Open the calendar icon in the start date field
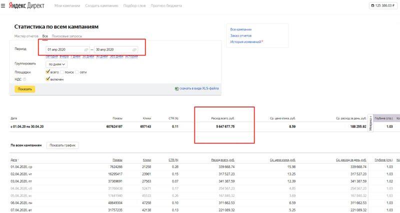 86,49
